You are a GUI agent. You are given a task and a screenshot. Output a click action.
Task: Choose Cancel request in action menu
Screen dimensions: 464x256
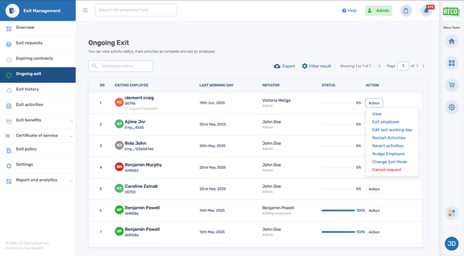click(x=386, y=170)
